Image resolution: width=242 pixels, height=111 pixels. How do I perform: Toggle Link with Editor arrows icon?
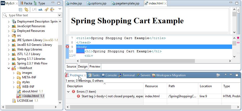26,10
